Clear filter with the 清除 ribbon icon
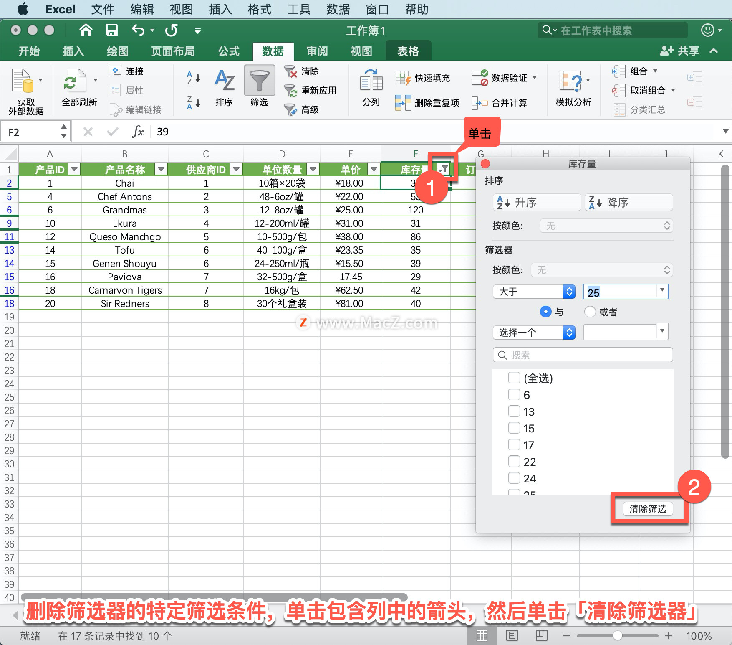Screen dimensions: 732x645 (x=290, y=71)
